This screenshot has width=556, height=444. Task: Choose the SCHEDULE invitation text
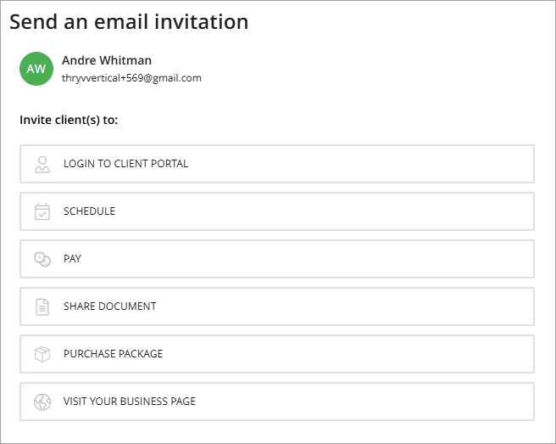point(89,211)
